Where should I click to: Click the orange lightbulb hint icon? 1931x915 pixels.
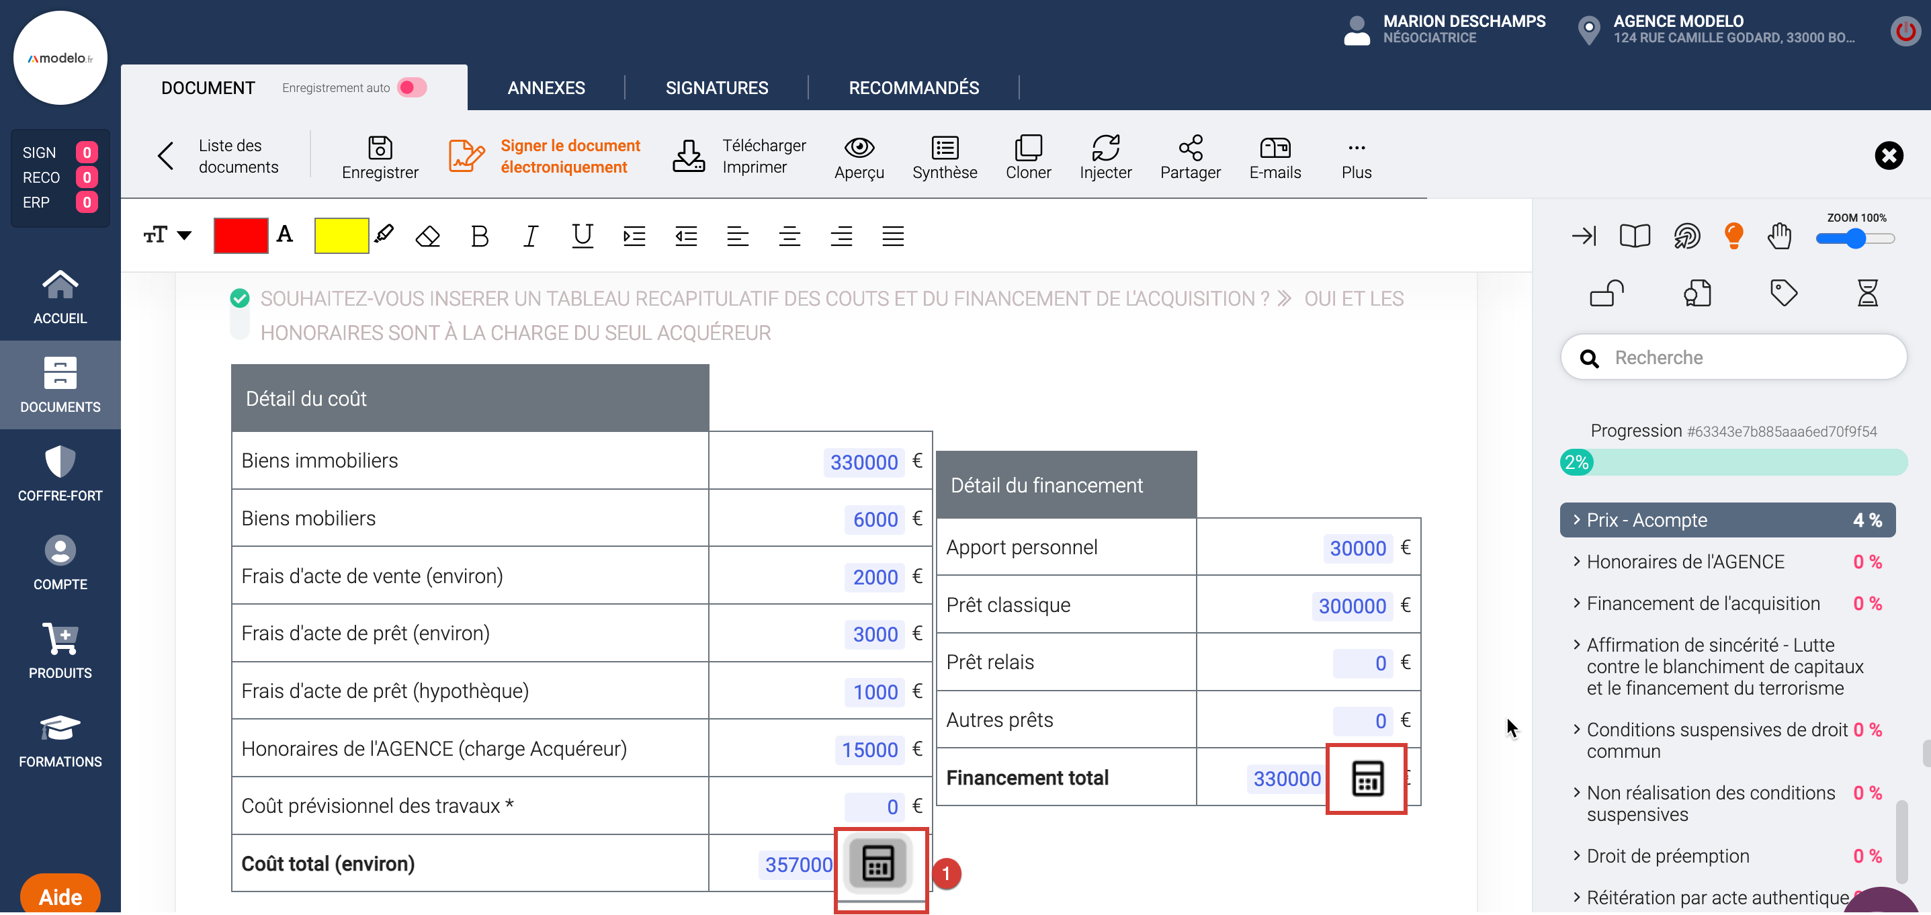1733,236
